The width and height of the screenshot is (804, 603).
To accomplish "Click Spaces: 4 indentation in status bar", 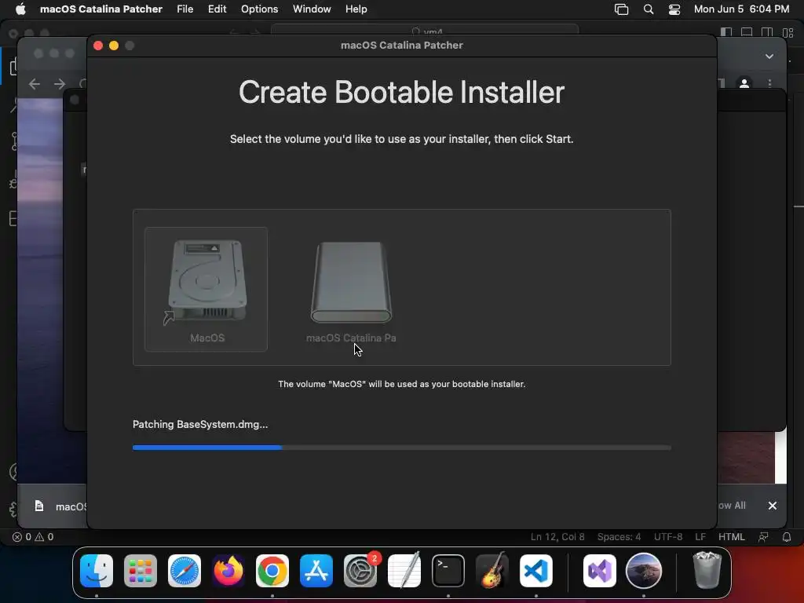I will 619,537.
